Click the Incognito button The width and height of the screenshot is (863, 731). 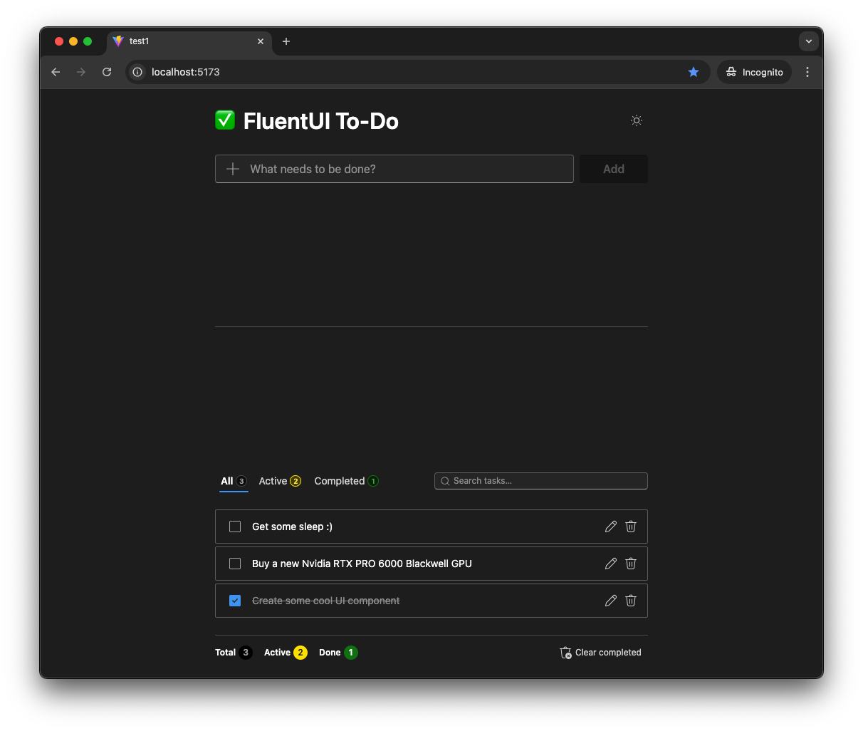755,72
